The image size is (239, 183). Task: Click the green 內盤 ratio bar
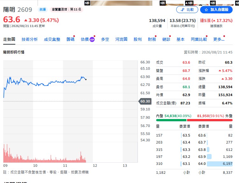coord(171,120)
